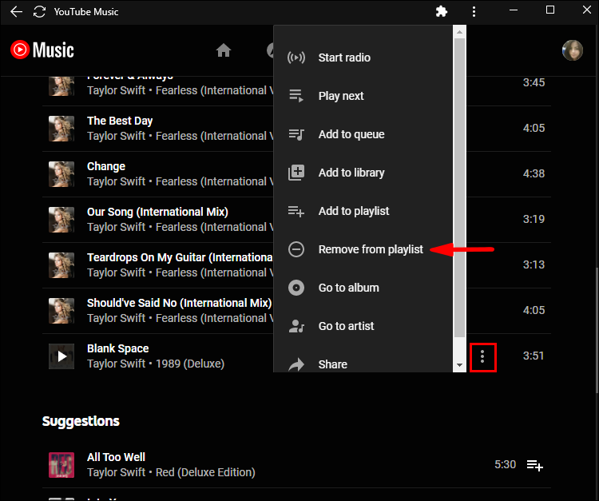Open Should've Said No (International Mix) title
Image resolution: width=599 pixels, height=501 pixels.
tap(179, 303)
